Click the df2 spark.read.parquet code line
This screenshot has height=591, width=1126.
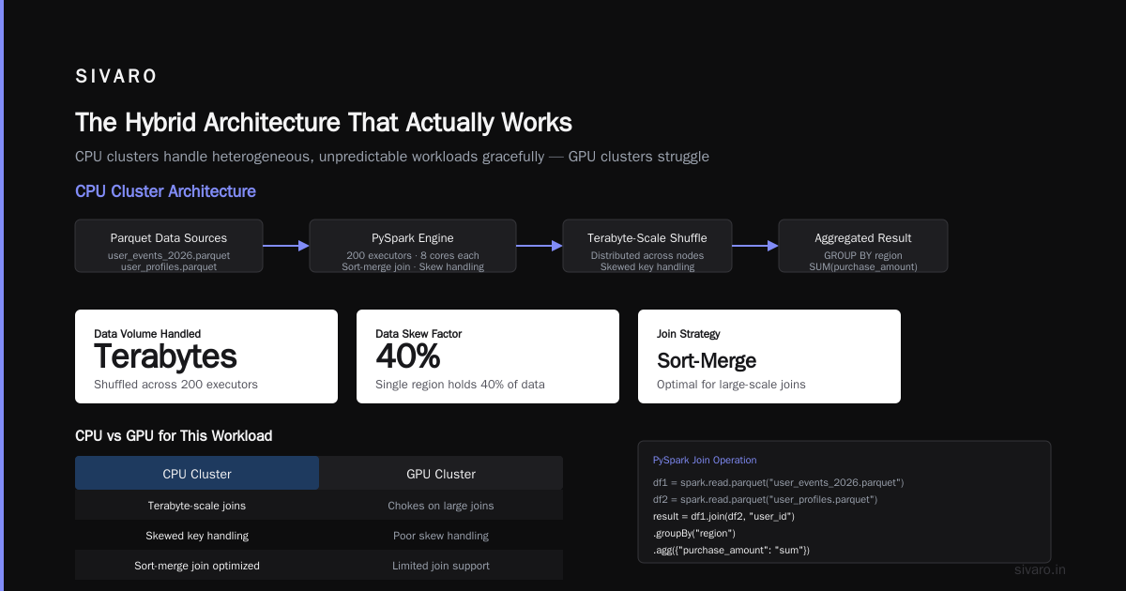click(x=766, y=499)
